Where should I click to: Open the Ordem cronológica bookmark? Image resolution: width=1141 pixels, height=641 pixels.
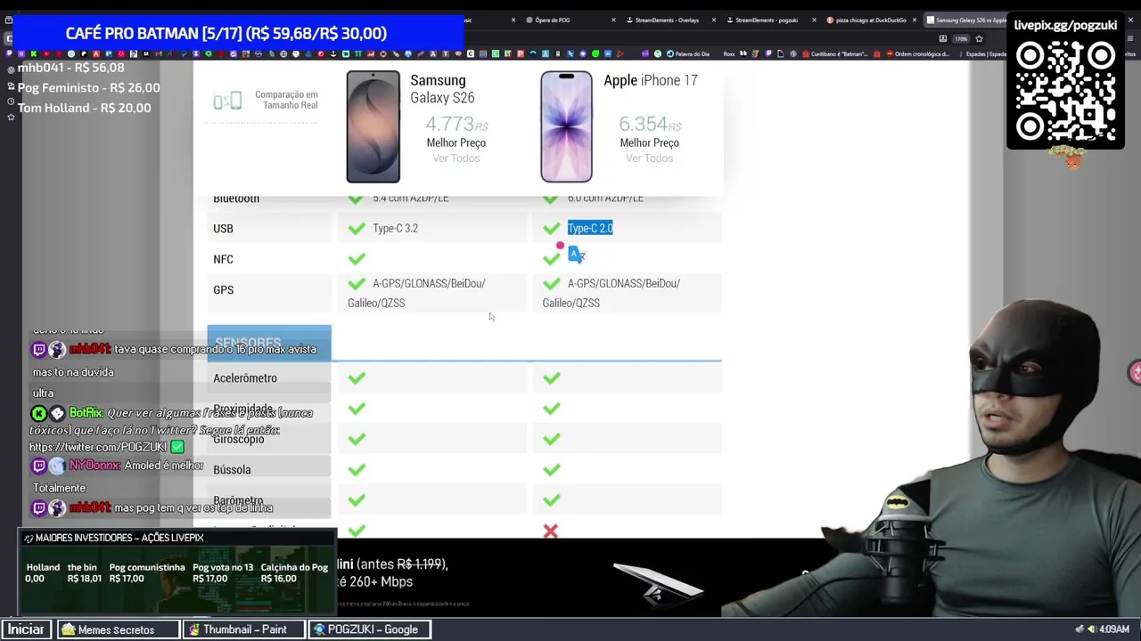[x=918, y=53]
